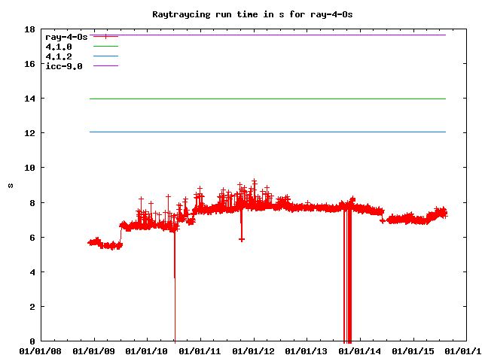Click the x-axis date label 01/01/09

pos(94,350)
